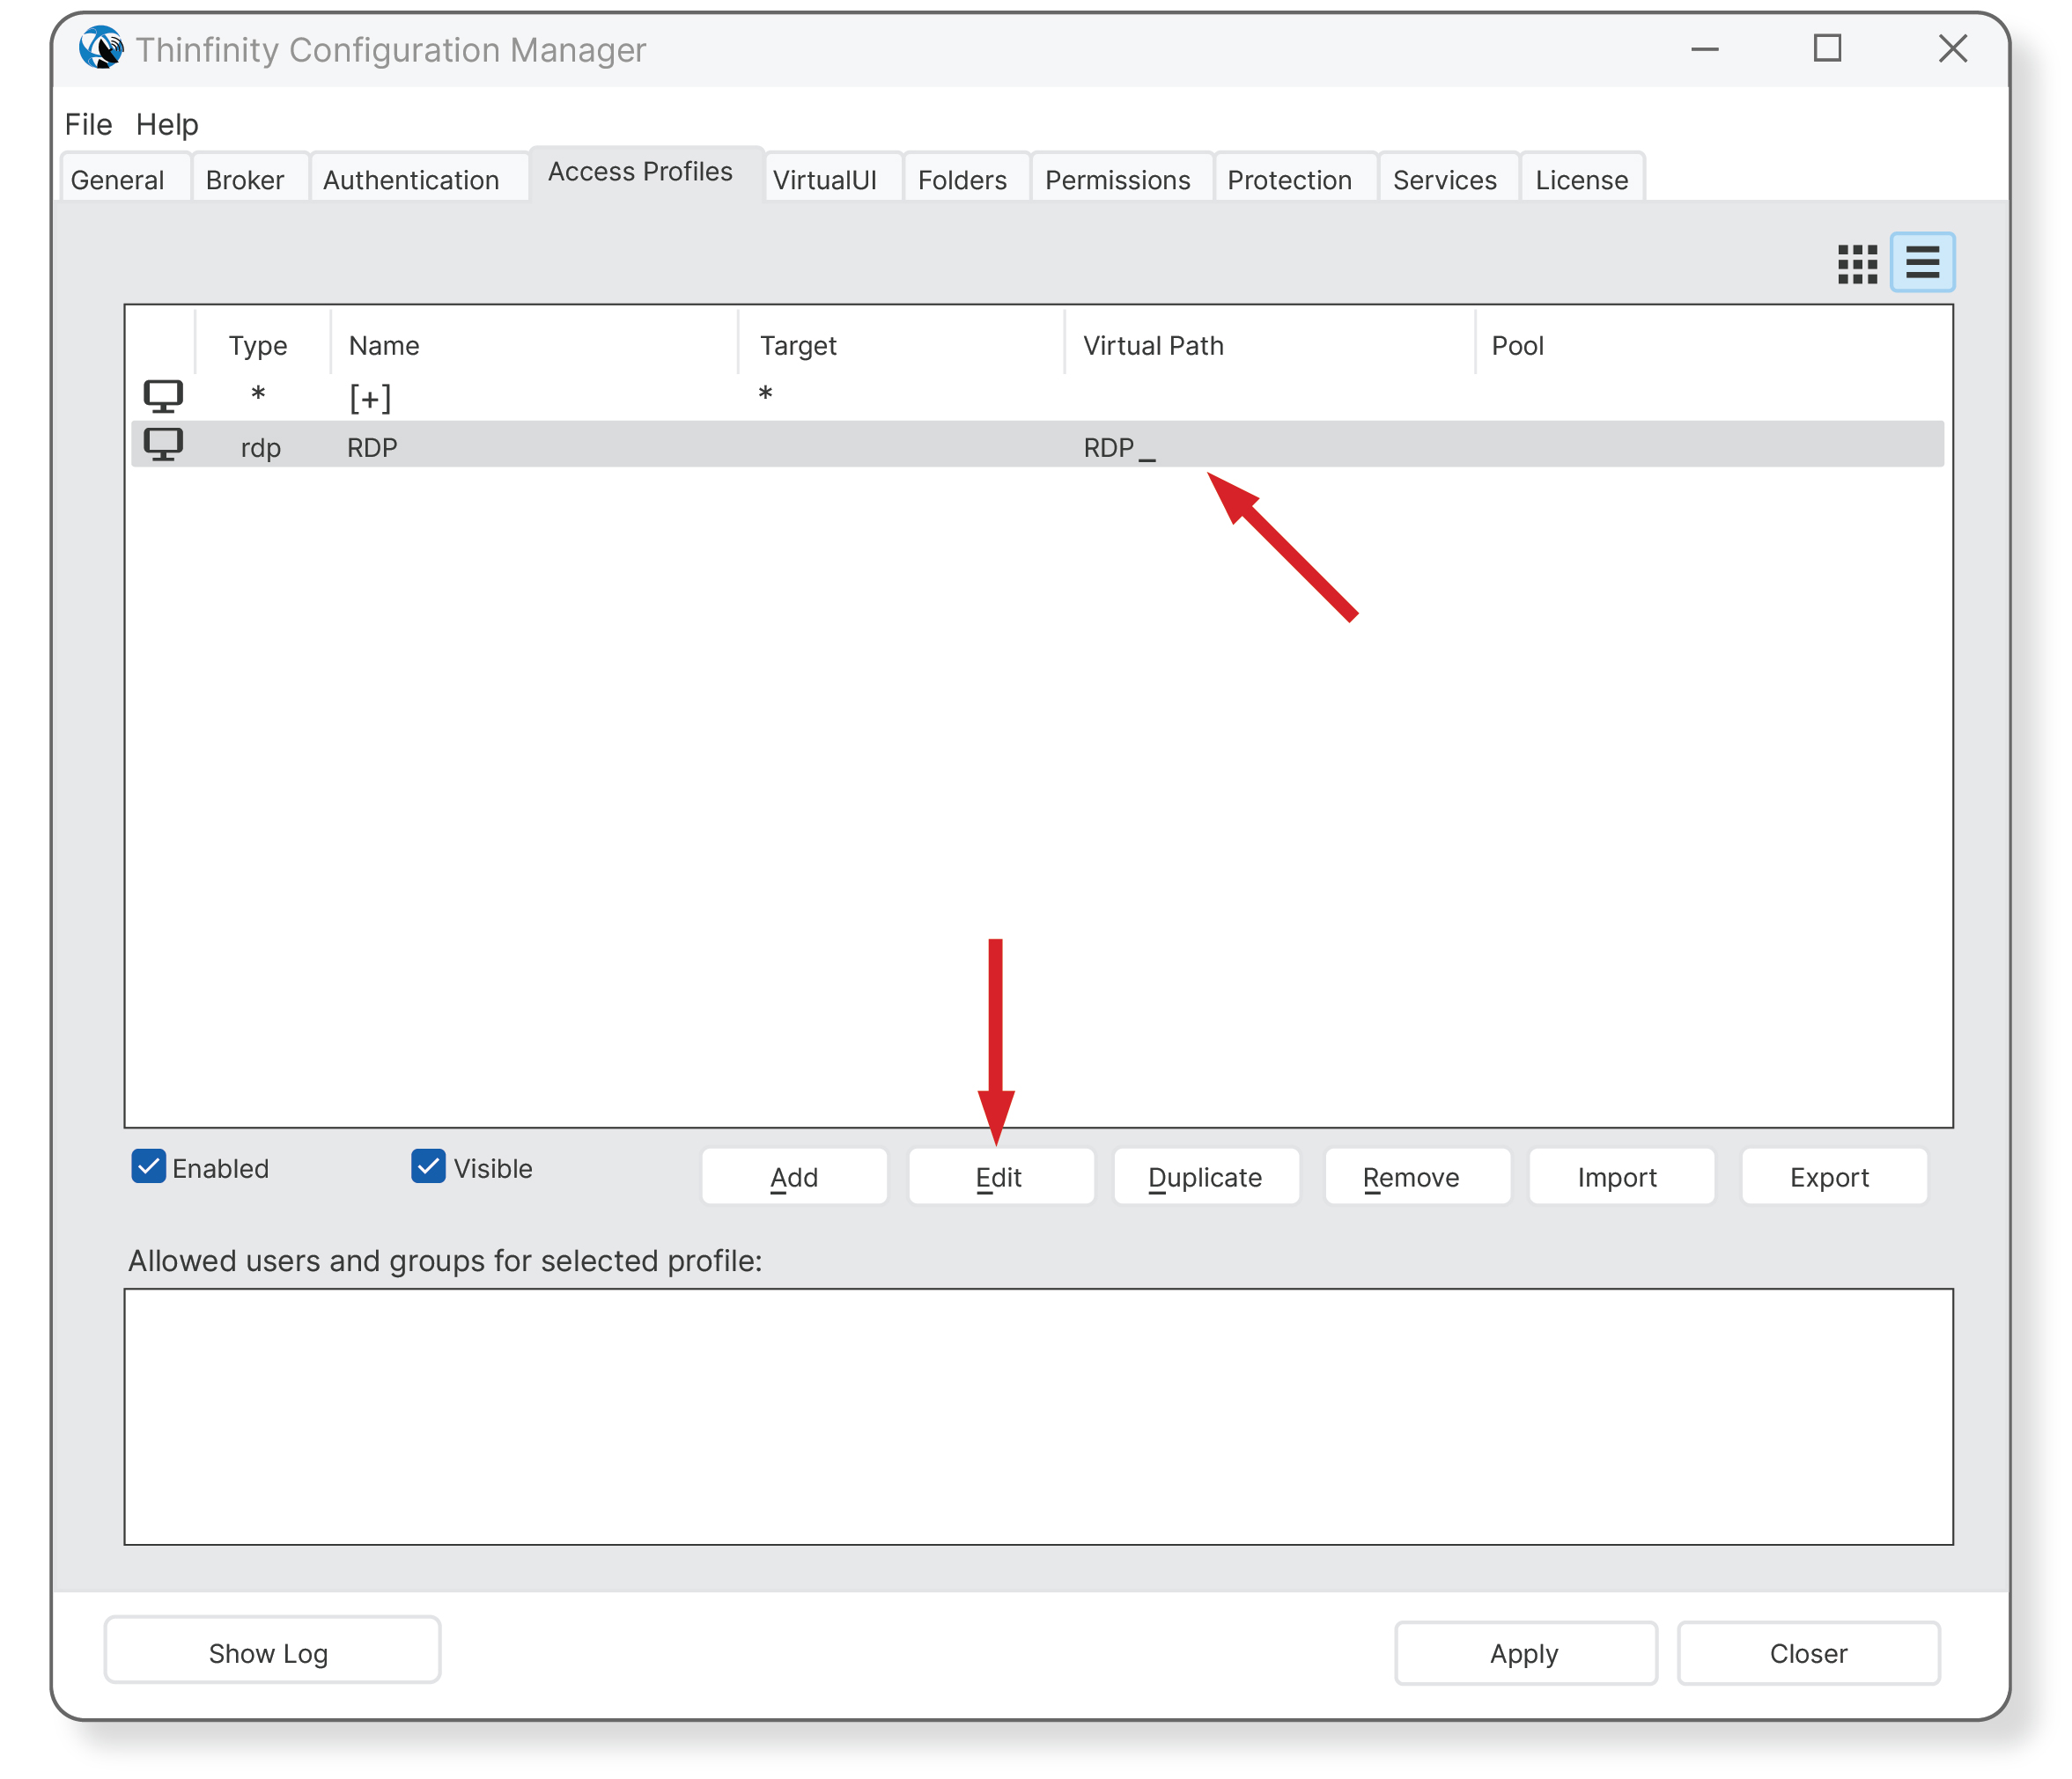Click the Import button
This screenshot has width=2072, height=1779.
click(x=1621, y=1176)
